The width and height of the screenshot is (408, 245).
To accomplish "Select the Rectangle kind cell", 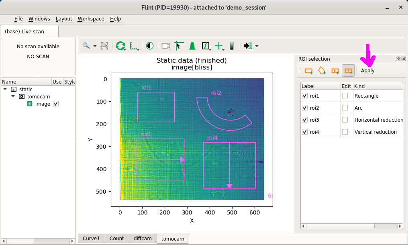I will click(378, 96).
